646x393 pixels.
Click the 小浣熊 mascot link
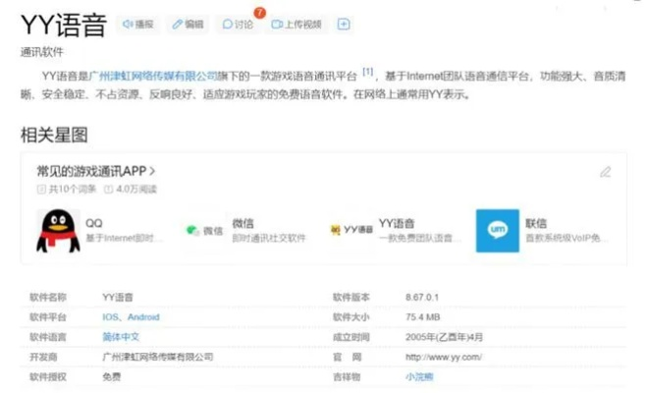point(419,377)
